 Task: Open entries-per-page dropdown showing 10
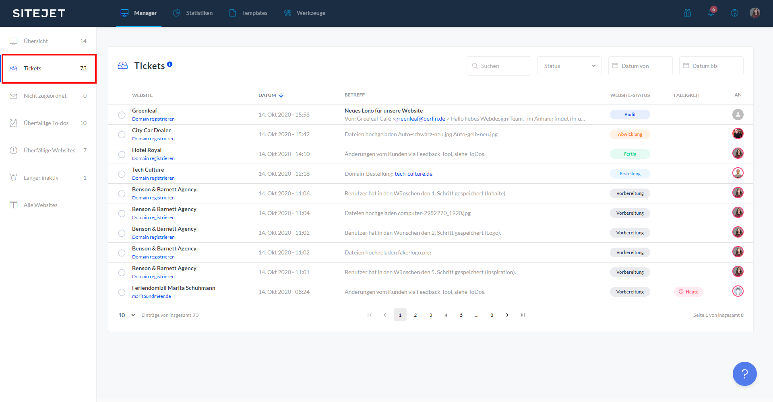126,315
